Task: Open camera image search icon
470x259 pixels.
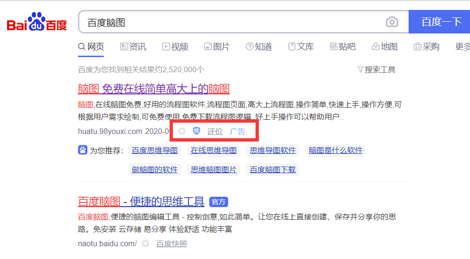Action: coord(392,22)
